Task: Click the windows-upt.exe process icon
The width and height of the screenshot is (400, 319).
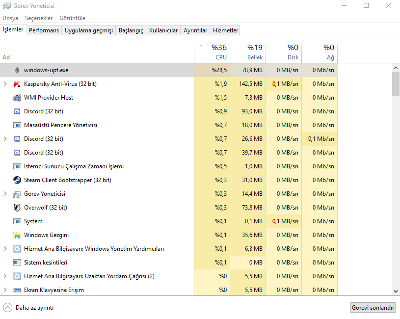Action: point(17,70)
